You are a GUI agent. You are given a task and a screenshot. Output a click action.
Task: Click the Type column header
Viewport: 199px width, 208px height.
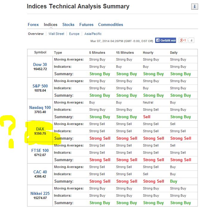tap(58, 53)
